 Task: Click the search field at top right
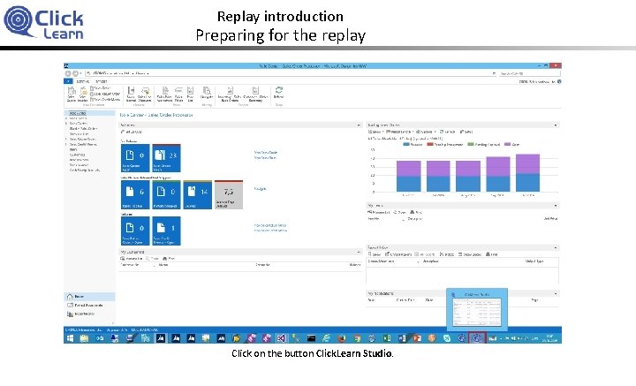[x=529, y=73]
